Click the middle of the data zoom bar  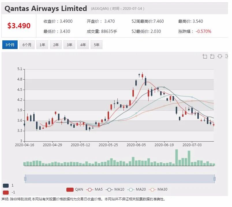coord(120,179)
